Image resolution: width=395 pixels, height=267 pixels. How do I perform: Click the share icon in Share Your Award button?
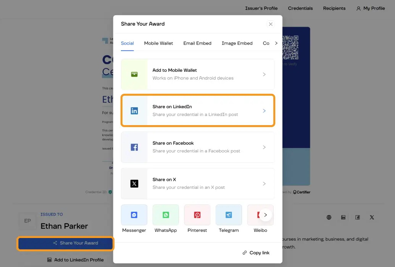[55, 243]
